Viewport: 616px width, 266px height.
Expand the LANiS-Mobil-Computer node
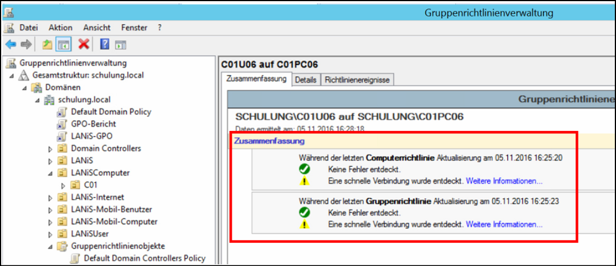click(x=50, y=222)
